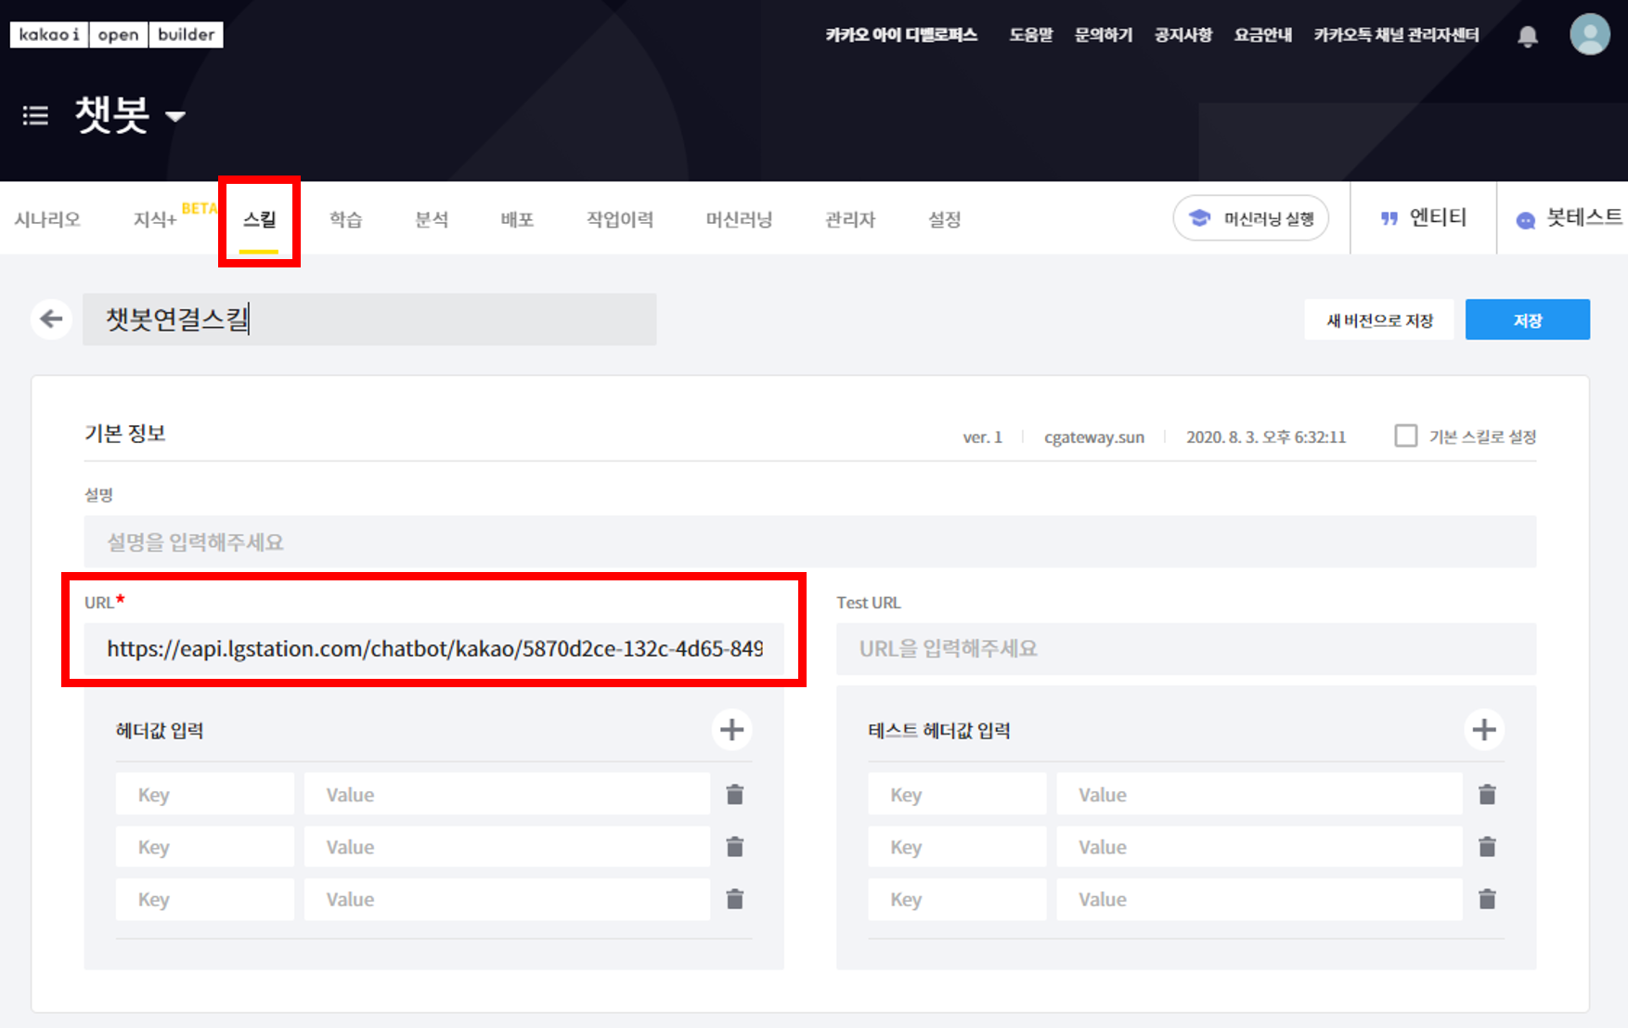
Task: Click the back arrow button
Action: click(x=51, y=319)
